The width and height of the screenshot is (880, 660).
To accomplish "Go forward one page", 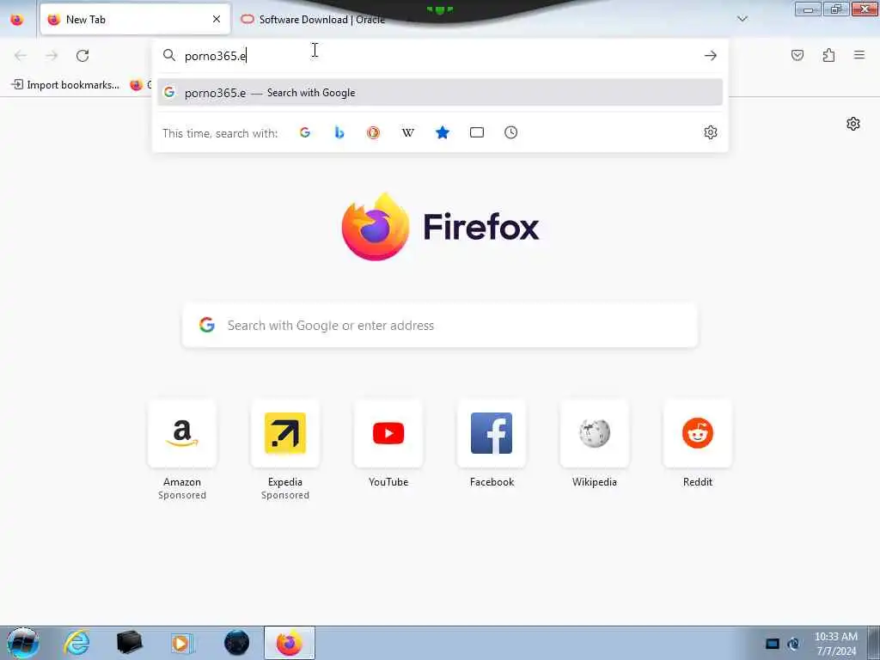I will (52, 56).
